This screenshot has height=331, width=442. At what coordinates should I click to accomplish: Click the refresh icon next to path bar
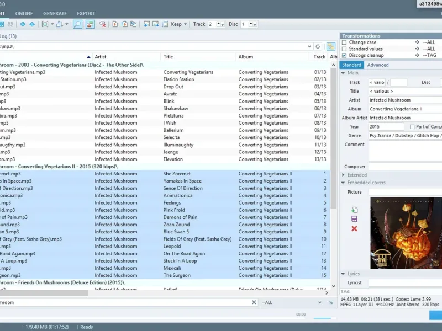[318, 46]
